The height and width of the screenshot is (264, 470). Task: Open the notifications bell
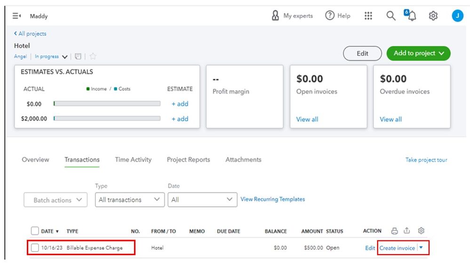(x=412, y=16)
